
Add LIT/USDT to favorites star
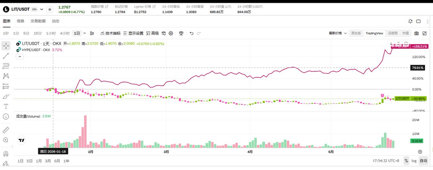click(x=50, y=9)
